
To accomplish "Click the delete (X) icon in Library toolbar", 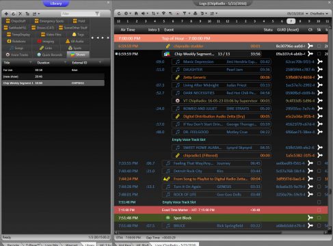I will (x=20, y=14).
